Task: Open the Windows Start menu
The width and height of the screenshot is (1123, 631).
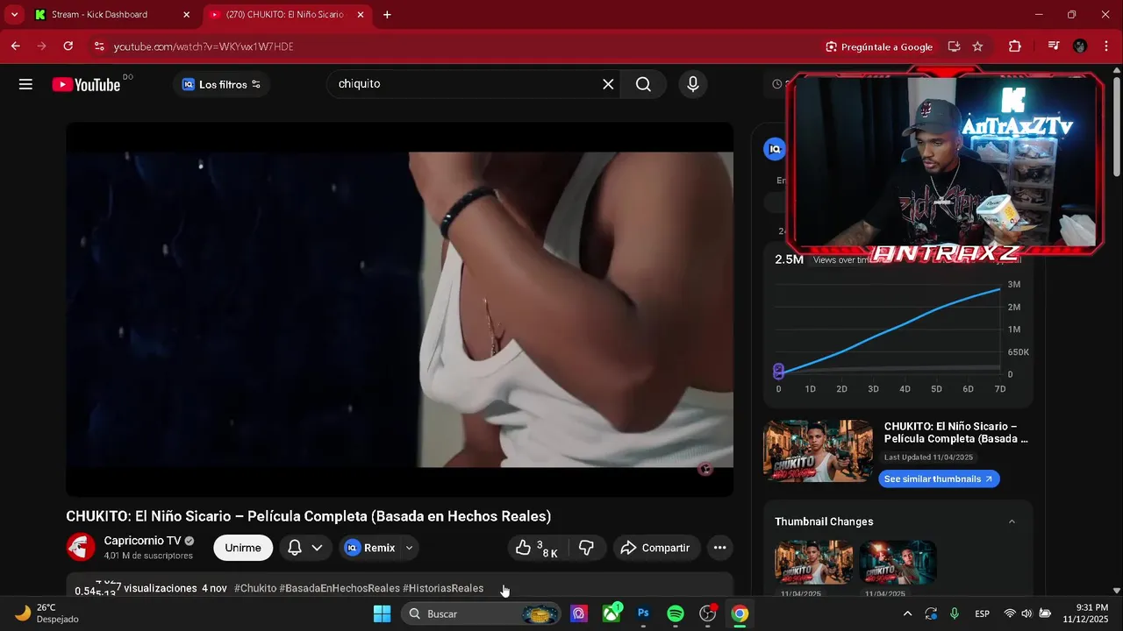Action: click(382, 613)
